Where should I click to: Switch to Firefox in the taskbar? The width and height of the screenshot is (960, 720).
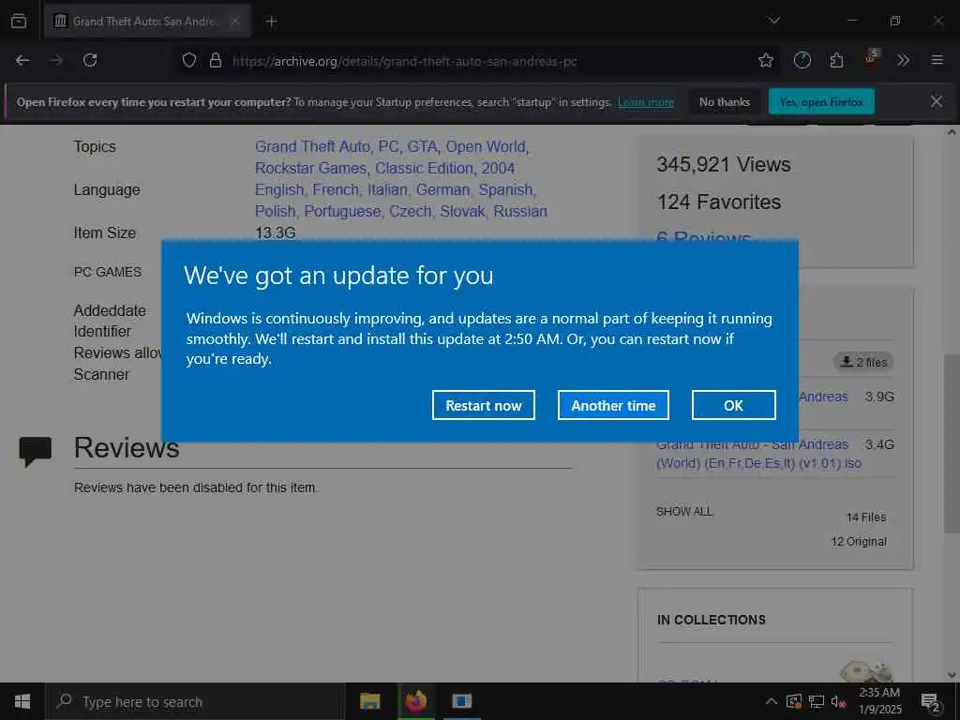click(415, 701)
